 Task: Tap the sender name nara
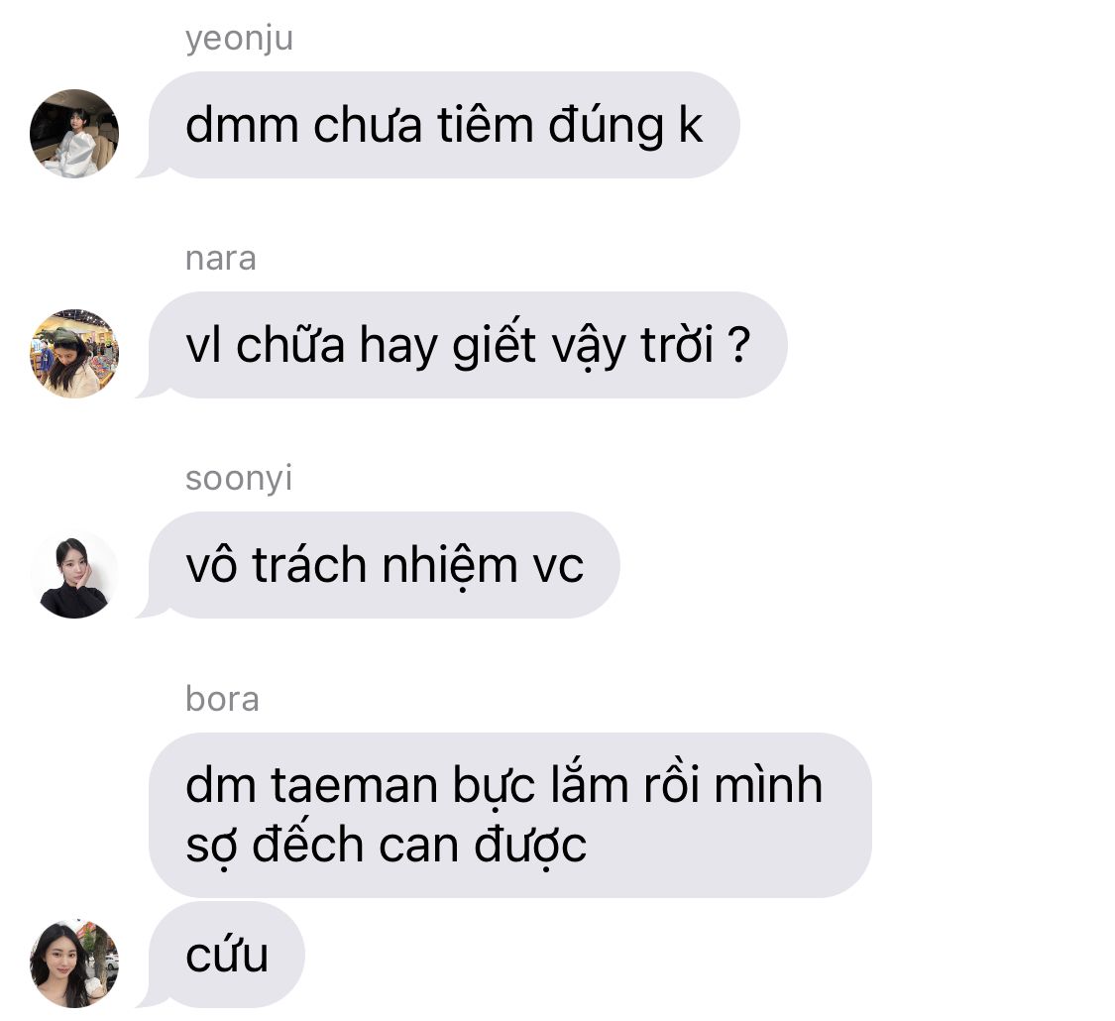[220, 259]
